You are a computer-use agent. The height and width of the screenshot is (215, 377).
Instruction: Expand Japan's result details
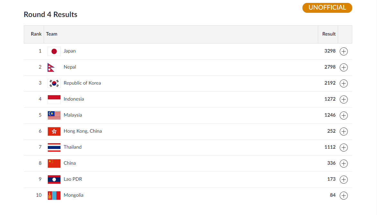(344, 51)
